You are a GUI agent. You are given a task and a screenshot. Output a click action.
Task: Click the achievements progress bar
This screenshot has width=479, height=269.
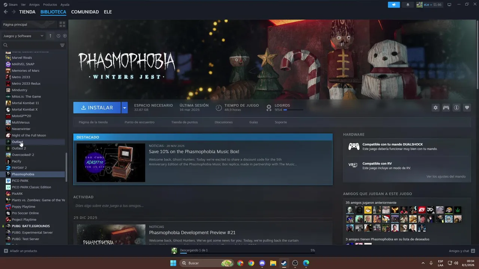293,110
